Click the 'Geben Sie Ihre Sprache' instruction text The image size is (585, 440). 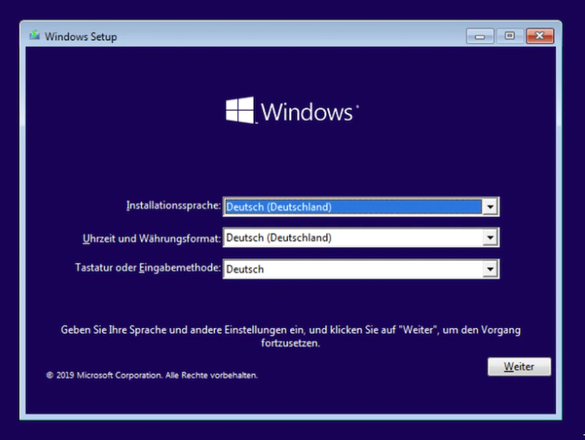[x=291, y=337]
